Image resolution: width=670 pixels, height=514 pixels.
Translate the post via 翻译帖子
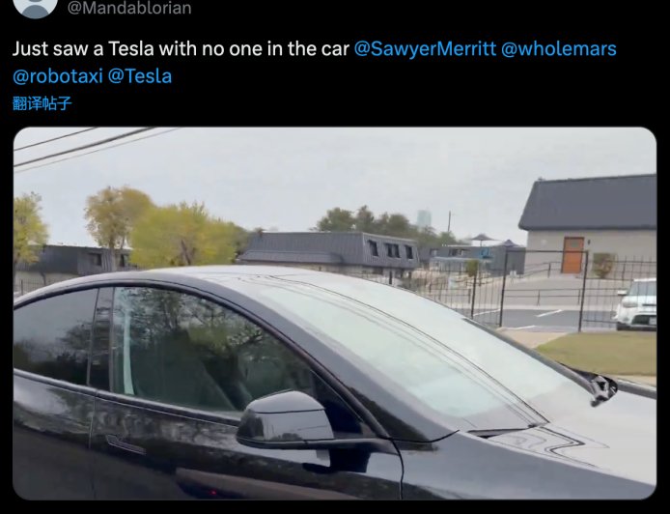42,103
